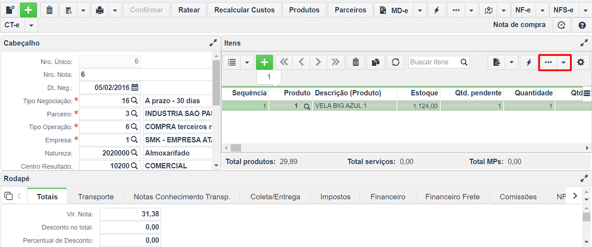Expand the MD-e dropdown arrow
The height and width of the screenshot is (247, 592).
pos(420,10)
